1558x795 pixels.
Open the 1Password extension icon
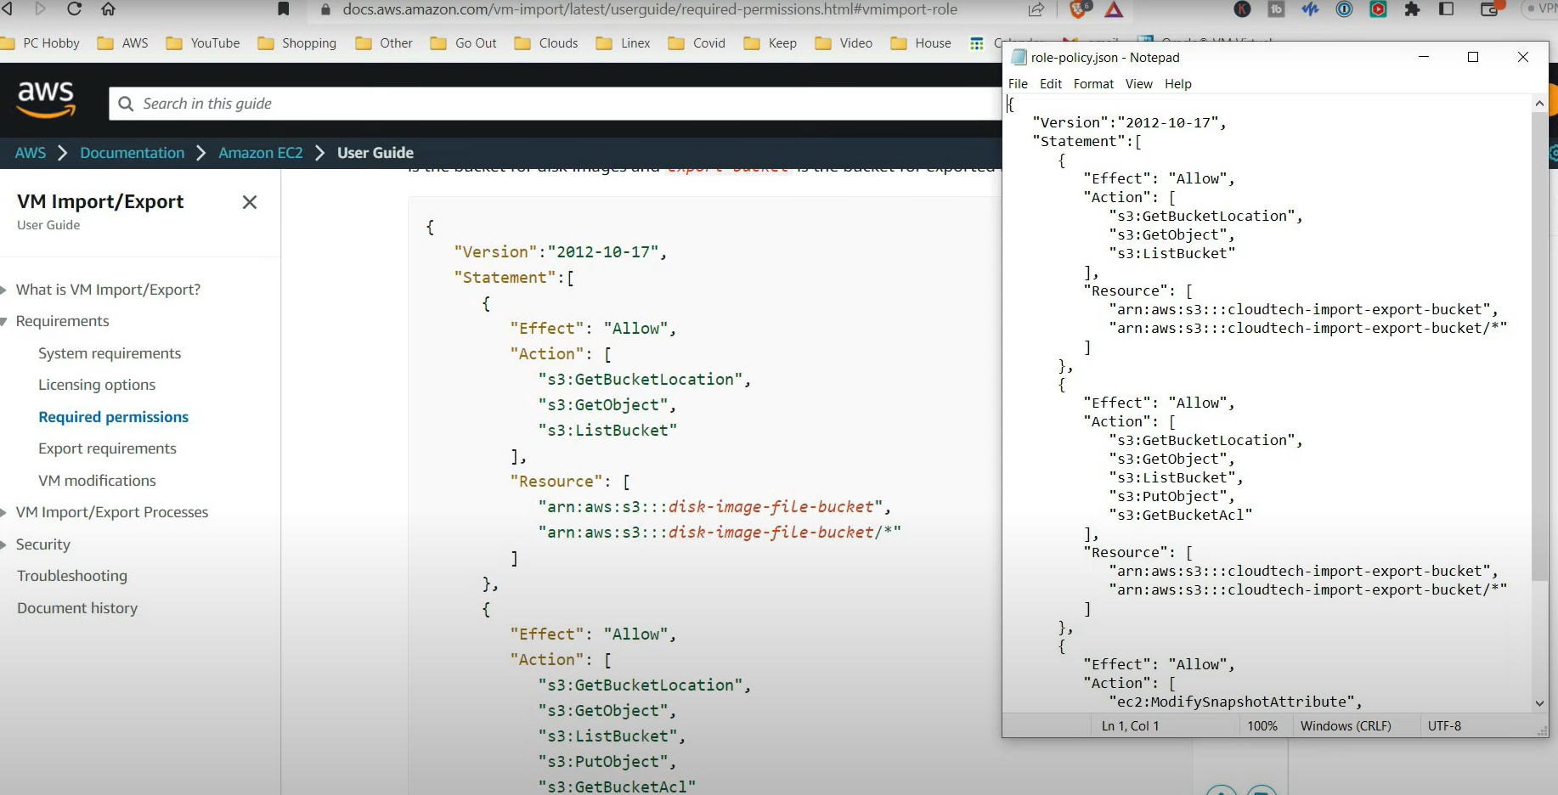(x=1344, y=9)
